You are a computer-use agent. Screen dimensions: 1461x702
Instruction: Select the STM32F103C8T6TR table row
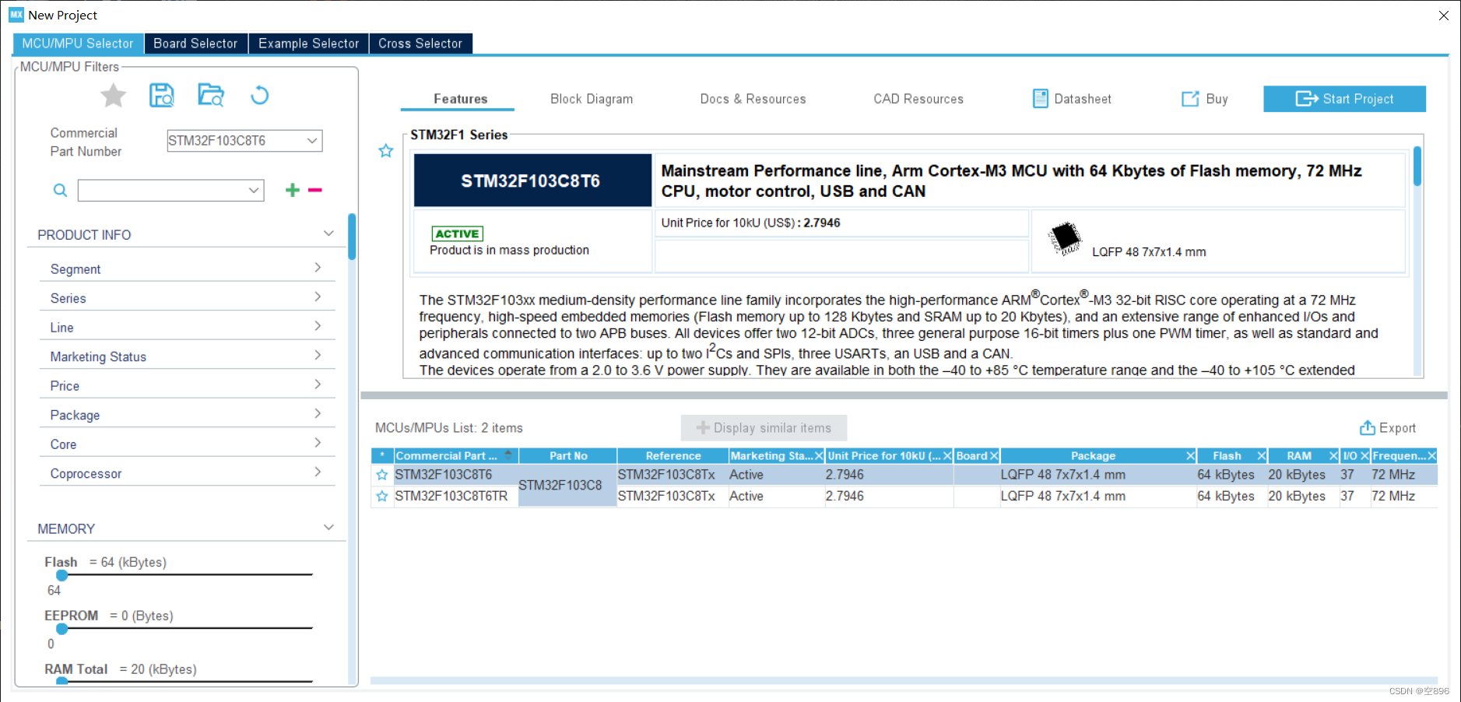904,497
